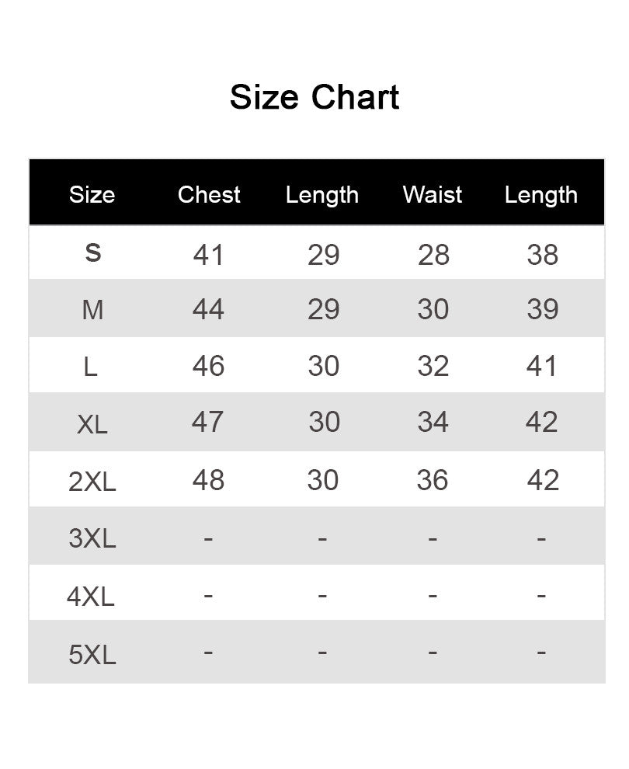Click the Chest column header
The width and height of the screenshot is (629, 769).
click(209, 195)
